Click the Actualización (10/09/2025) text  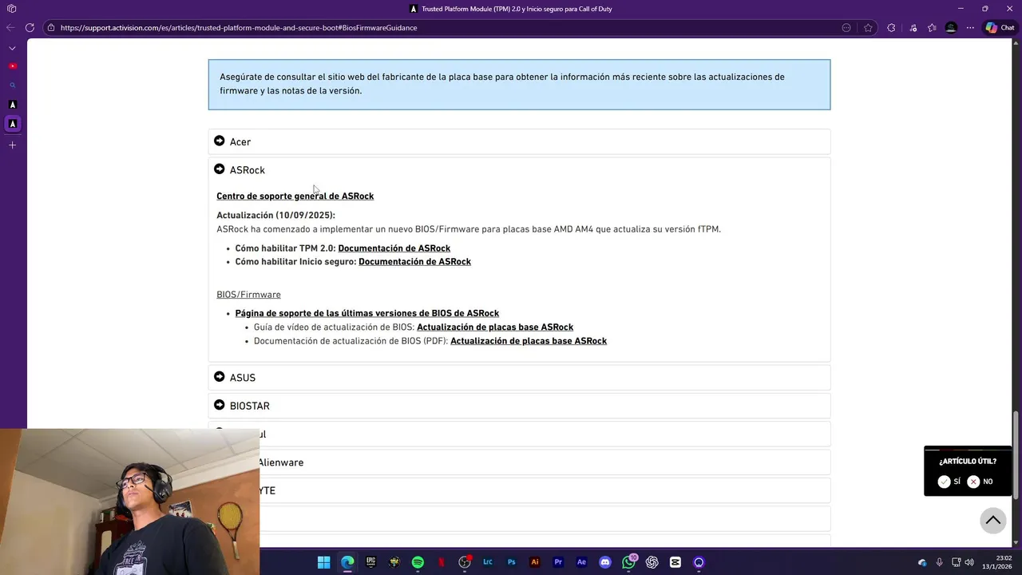point(275,216)
